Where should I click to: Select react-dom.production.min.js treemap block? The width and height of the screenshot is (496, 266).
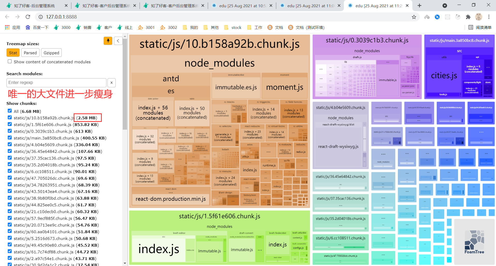(171, 199)
